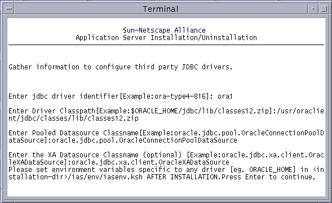
Task: Select the 'Sun-Netscape Alliance' heading text
Action: (164, 30)
